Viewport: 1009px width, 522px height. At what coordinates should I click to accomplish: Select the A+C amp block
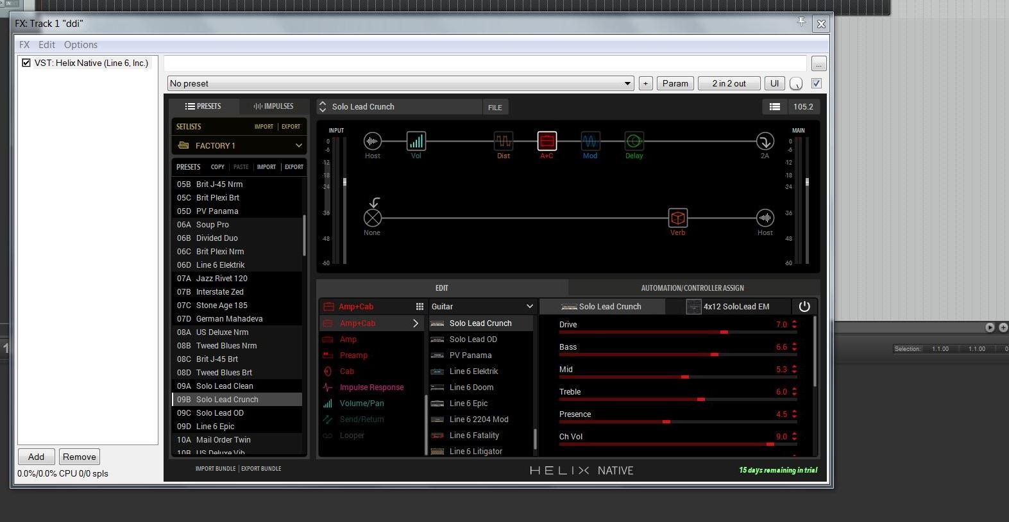point(547,141)
